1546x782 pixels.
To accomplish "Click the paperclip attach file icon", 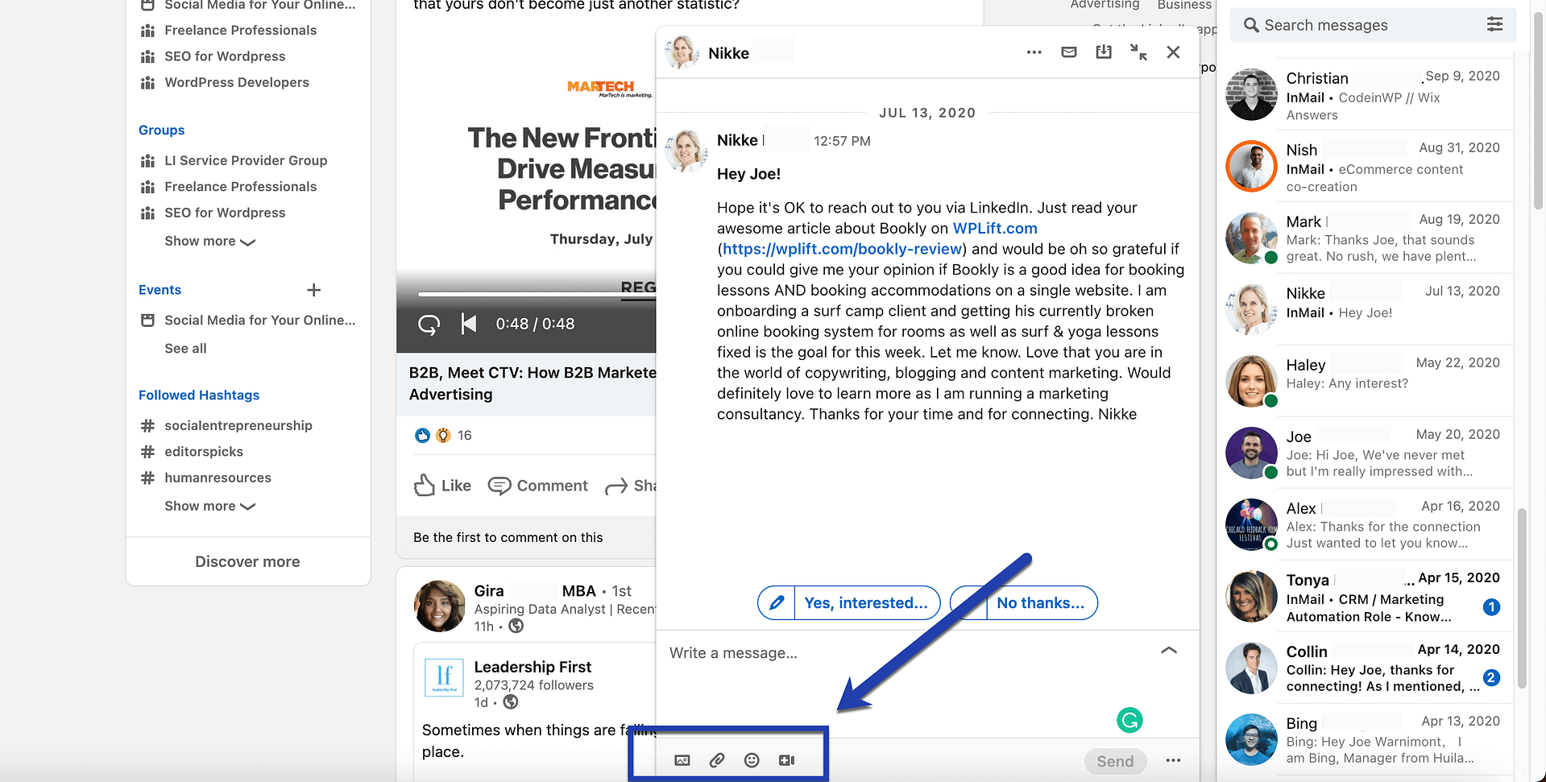I will (x=717, y=760).
